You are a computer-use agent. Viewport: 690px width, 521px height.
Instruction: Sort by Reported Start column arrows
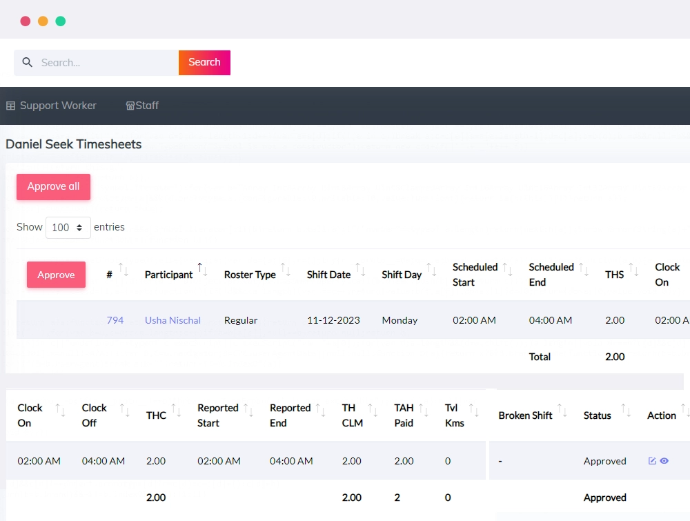coord(248,411)
